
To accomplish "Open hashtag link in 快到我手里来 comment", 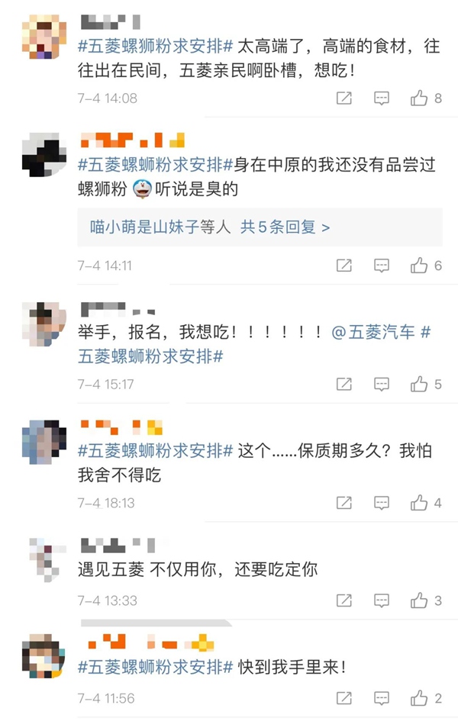I will [156, 667].
